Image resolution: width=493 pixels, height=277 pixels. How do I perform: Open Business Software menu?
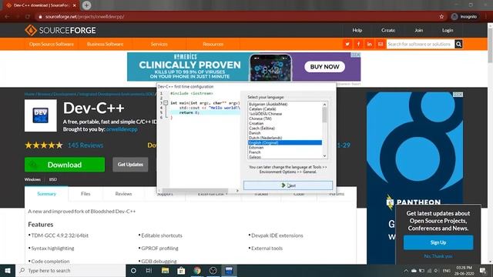tap(105, 45)
